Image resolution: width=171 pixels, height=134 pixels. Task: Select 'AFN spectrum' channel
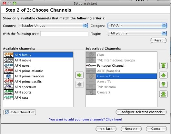click(38, 87)
